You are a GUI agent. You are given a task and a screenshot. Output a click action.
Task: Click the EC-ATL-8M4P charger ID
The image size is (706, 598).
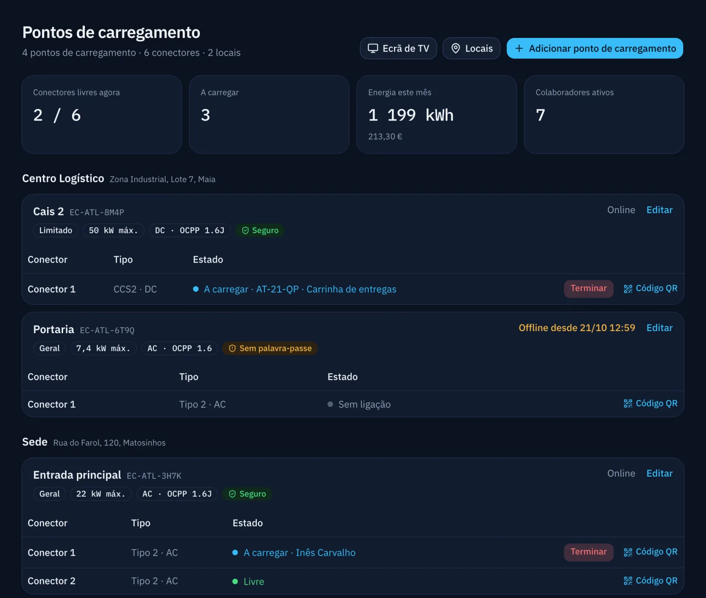[x=97, y=212]
